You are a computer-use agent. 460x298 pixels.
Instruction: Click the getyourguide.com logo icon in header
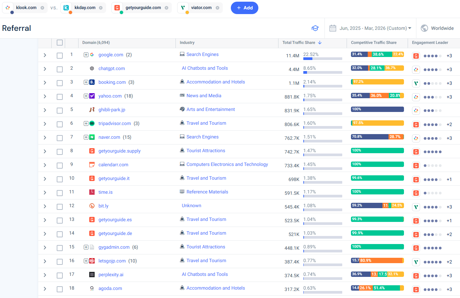[x=117, y=7]
